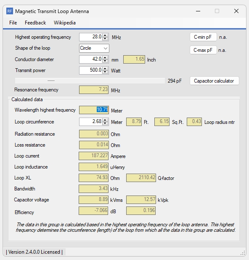Click the conductor diameter inch value 1.65
Viewport: 249px width, 260px height.
pos(134,59)
